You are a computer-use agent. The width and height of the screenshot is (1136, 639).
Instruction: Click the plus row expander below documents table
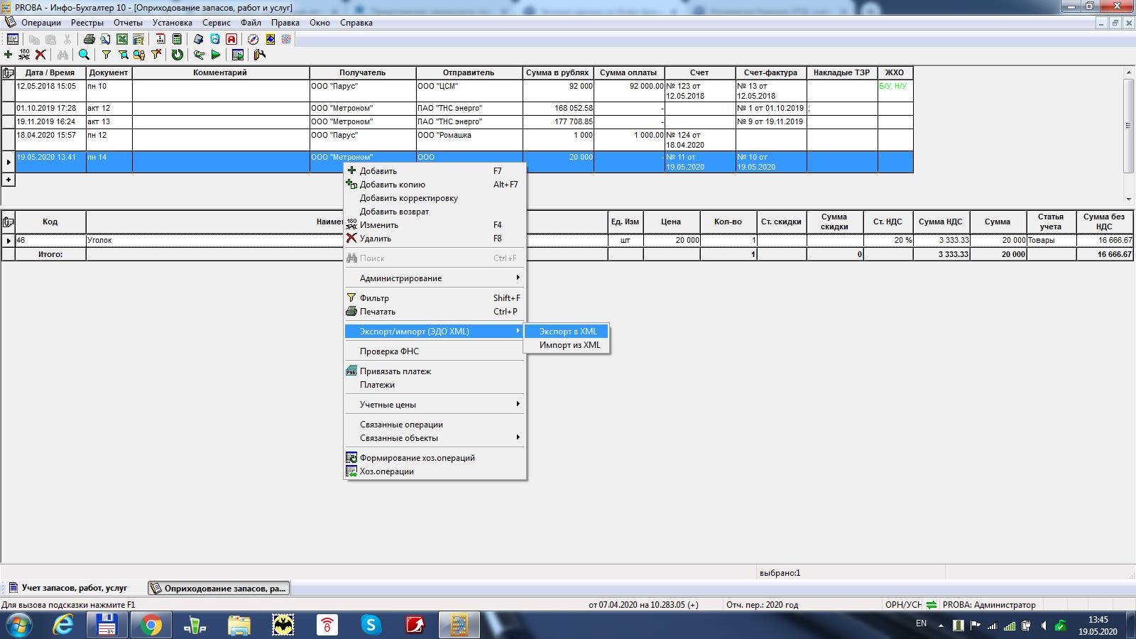click(x=8, y=180)
